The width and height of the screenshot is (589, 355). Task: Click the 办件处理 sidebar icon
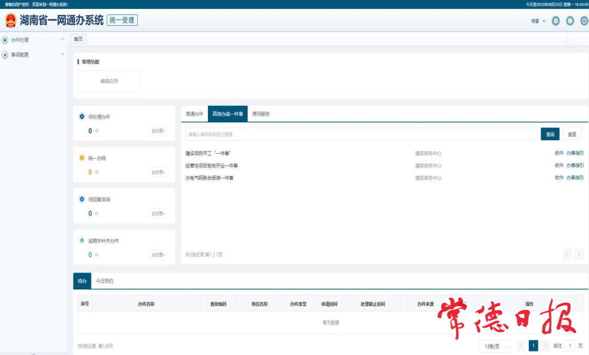pos(5,40)
